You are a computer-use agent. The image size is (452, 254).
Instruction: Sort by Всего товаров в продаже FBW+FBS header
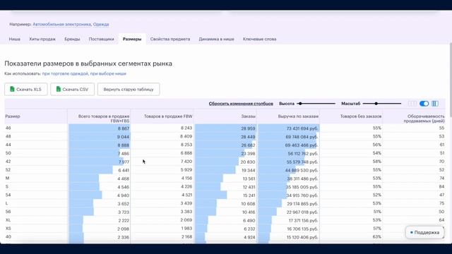click(x=104, y=119)
